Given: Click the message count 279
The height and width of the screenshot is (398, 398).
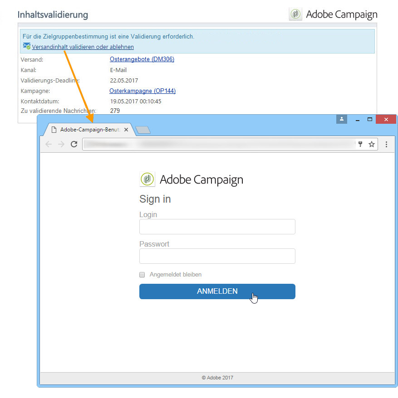Looking at the screenshot, I should click(x=115, y=111).
